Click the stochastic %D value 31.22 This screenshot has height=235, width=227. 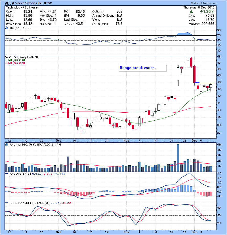pyautogui.click(x=66, y=203)
